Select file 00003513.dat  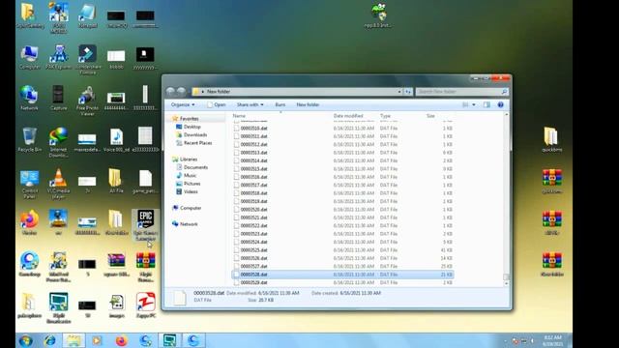(342, 153)
